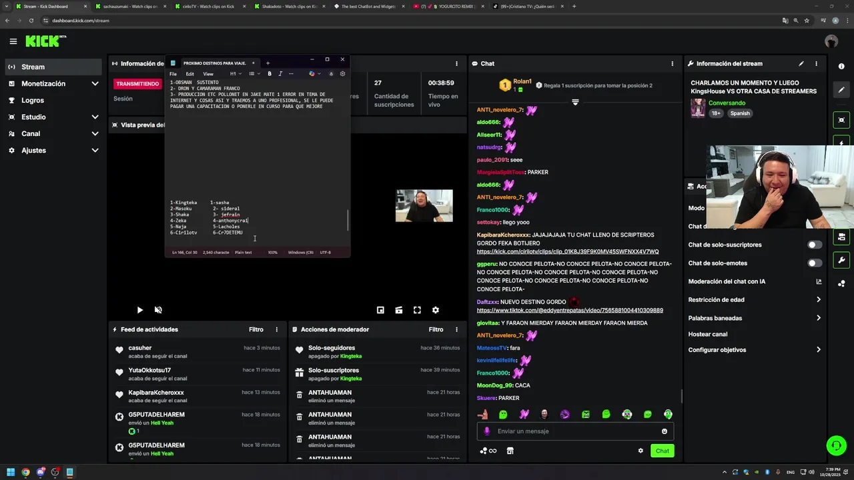Open chat settings gear
This screenshot has width=854, height=480.
pos(640,451)
